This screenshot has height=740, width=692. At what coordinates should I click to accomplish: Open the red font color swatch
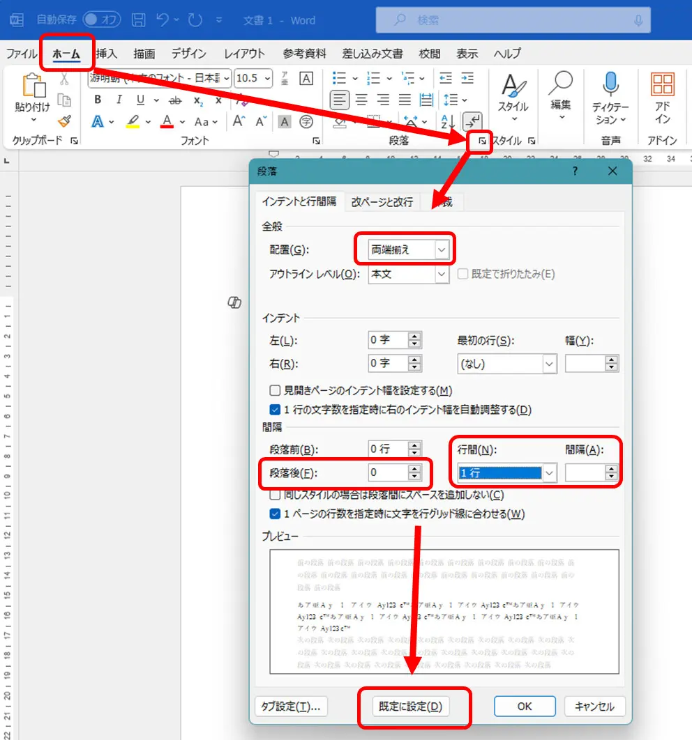tap(167, 122)
